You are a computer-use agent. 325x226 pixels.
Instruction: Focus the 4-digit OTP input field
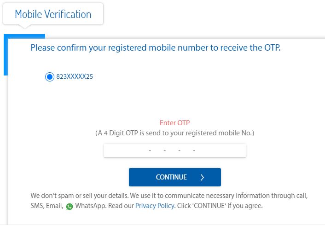[x=175, y=151]
